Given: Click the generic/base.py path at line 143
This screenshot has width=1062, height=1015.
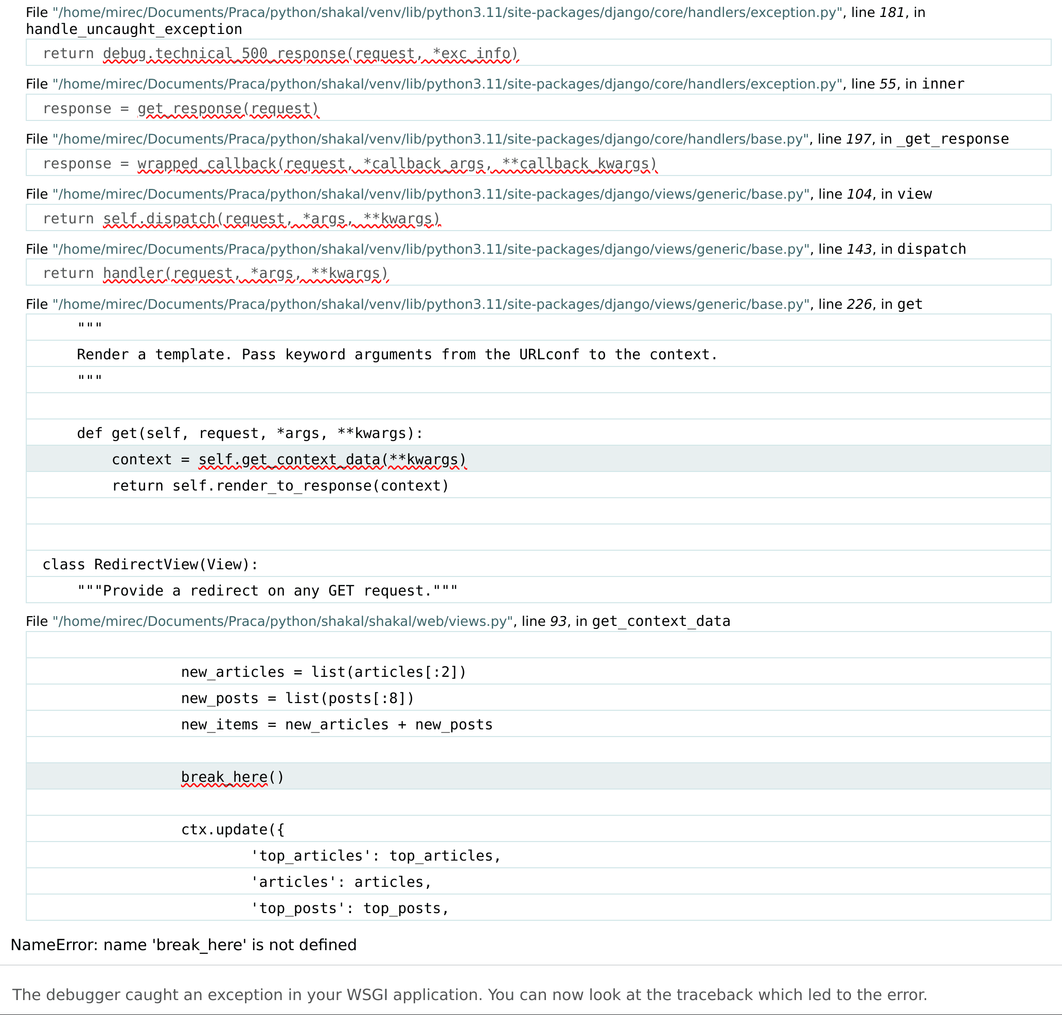Looking at the screenshot, I should click(x=431, y=249).
